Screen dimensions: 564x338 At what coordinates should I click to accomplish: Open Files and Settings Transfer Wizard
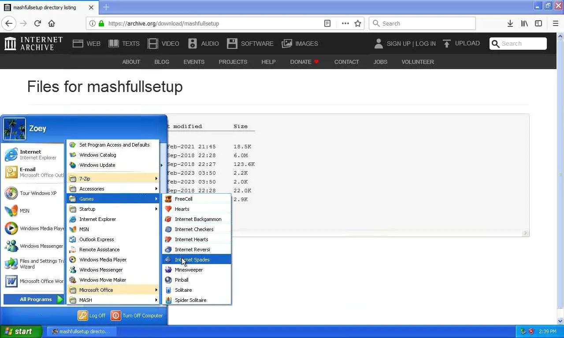click(x=33, y=264)
